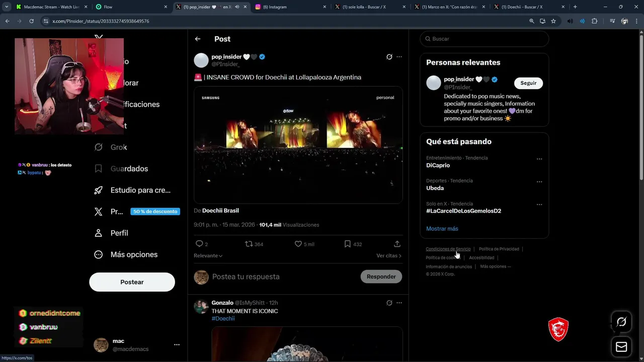Expand Relevante reply sort dropdown

tap(208, 255)
